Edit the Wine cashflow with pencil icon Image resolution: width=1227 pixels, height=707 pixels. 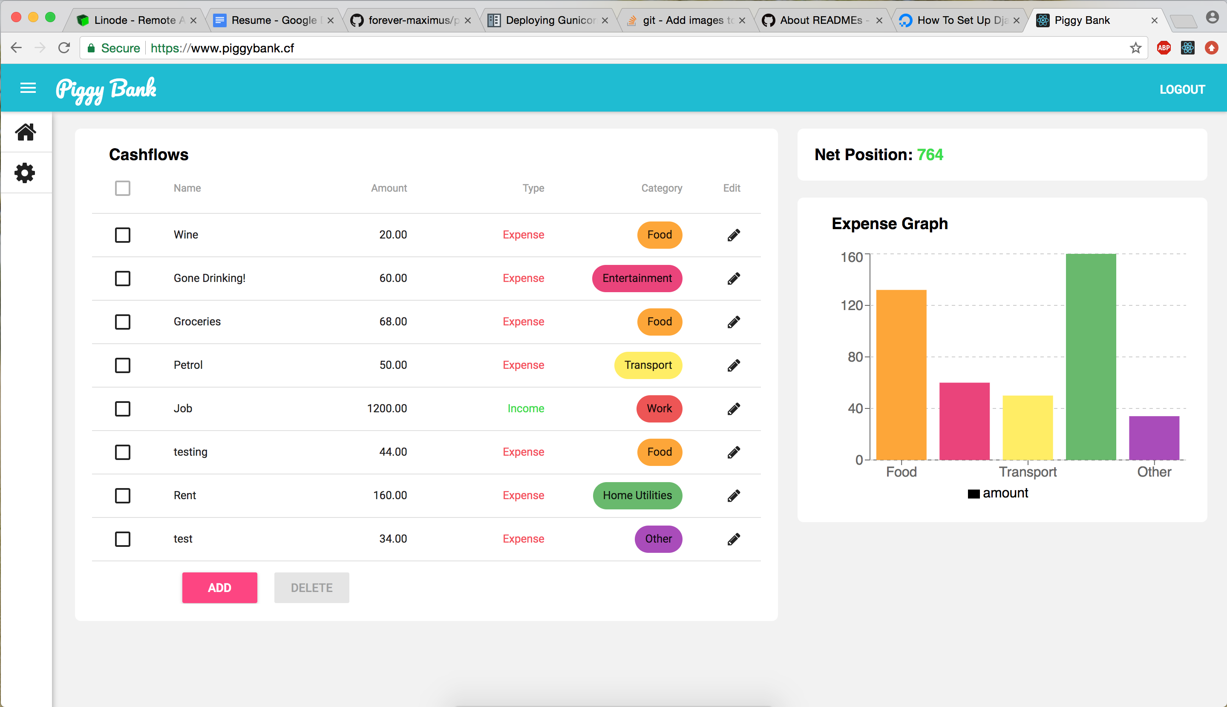734,235
